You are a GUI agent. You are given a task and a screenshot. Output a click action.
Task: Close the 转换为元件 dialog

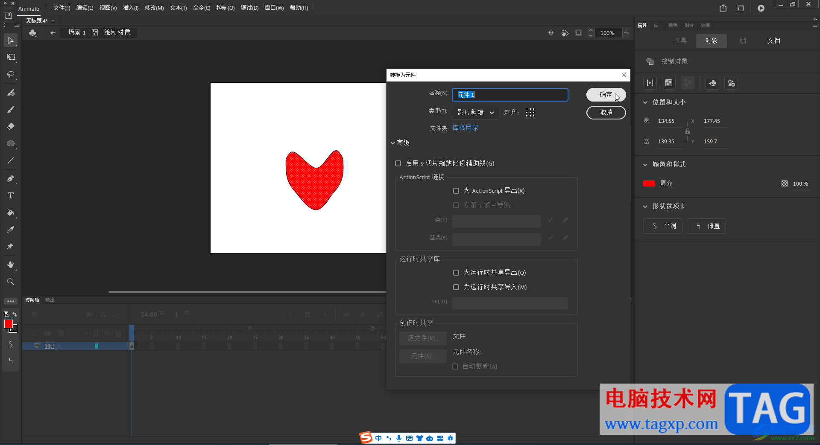click(x=624, y=75)
